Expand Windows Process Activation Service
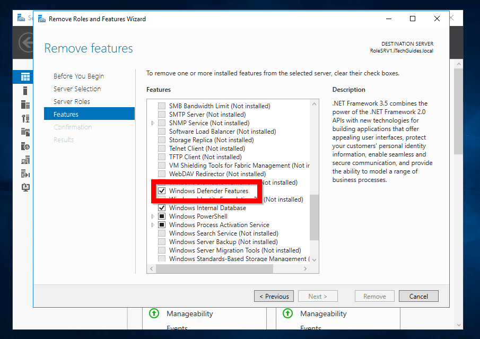The width and height of the screenshot is (480, 339). 152,224
